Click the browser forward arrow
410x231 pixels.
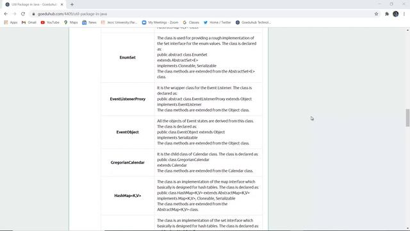14,14
